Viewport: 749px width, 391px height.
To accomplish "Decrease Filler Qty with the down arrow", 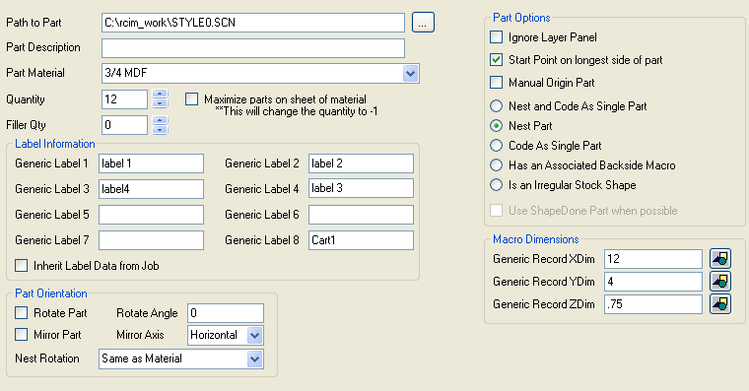I will tap(160, 130).
